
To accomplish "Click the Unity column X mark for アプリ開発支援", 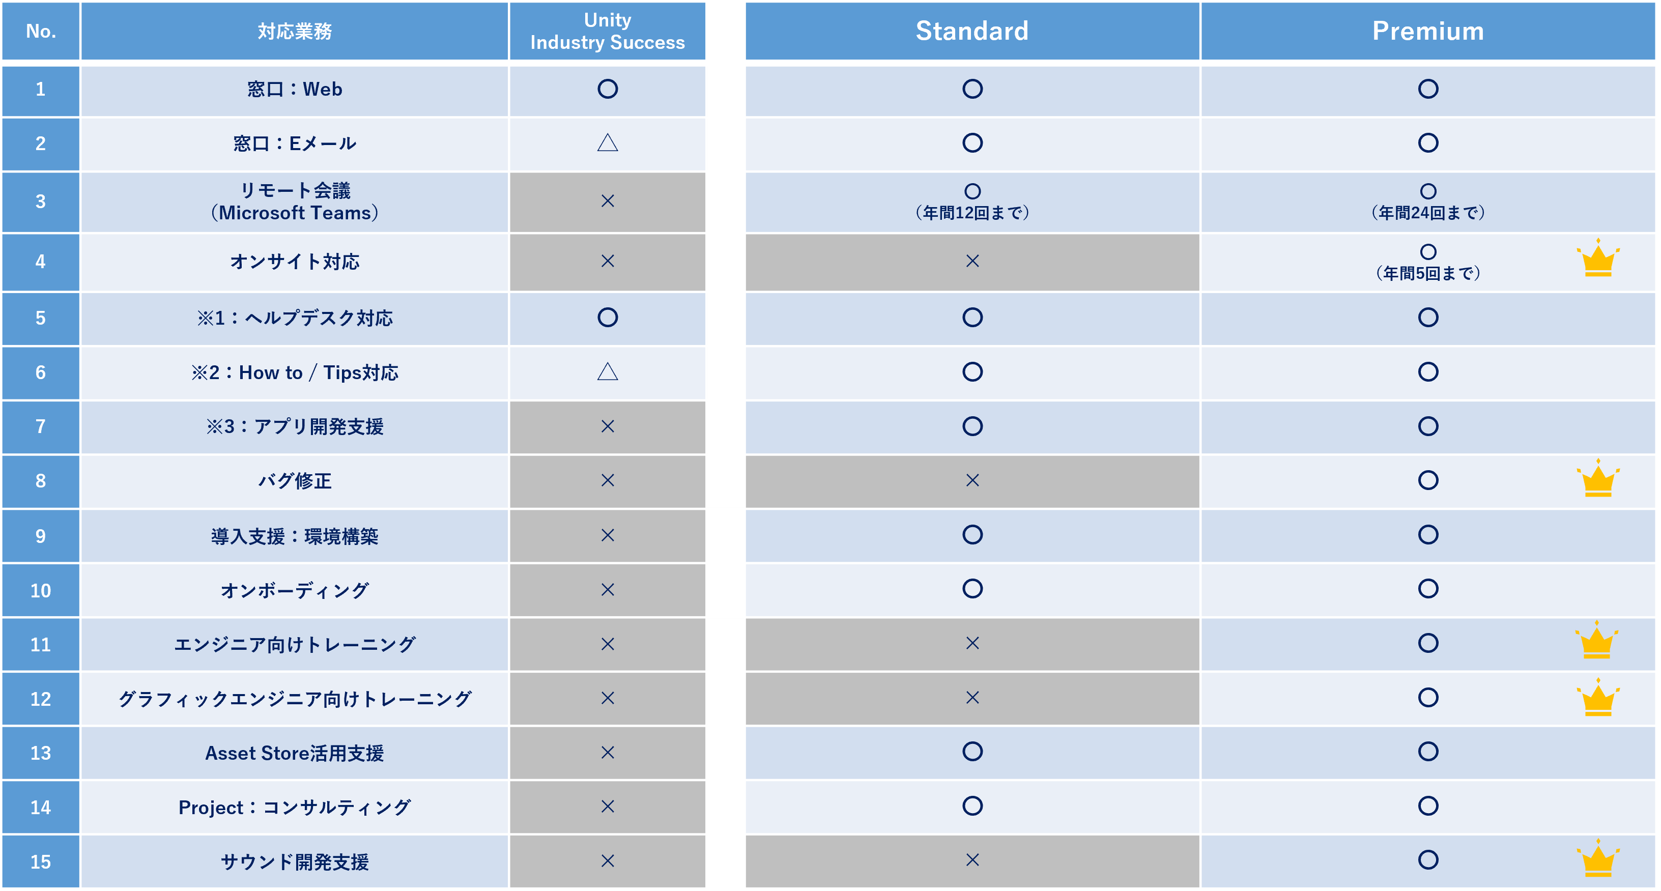I will click(x=608, y=426).
